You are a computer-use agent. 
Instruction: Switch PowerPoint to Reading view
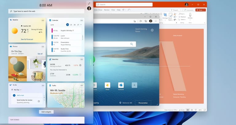point(196,110)
